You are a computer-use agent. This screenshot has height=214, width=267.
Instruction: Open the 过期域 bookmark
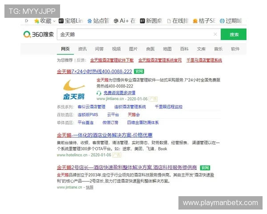pyautogui.click(x=231, y=21)
